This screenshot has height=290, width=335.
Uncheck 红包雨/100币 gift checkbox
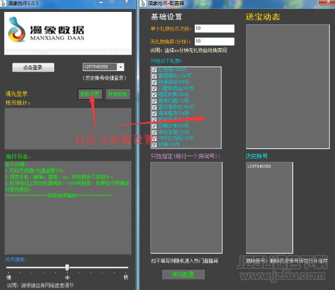click(x=154, y=70)
